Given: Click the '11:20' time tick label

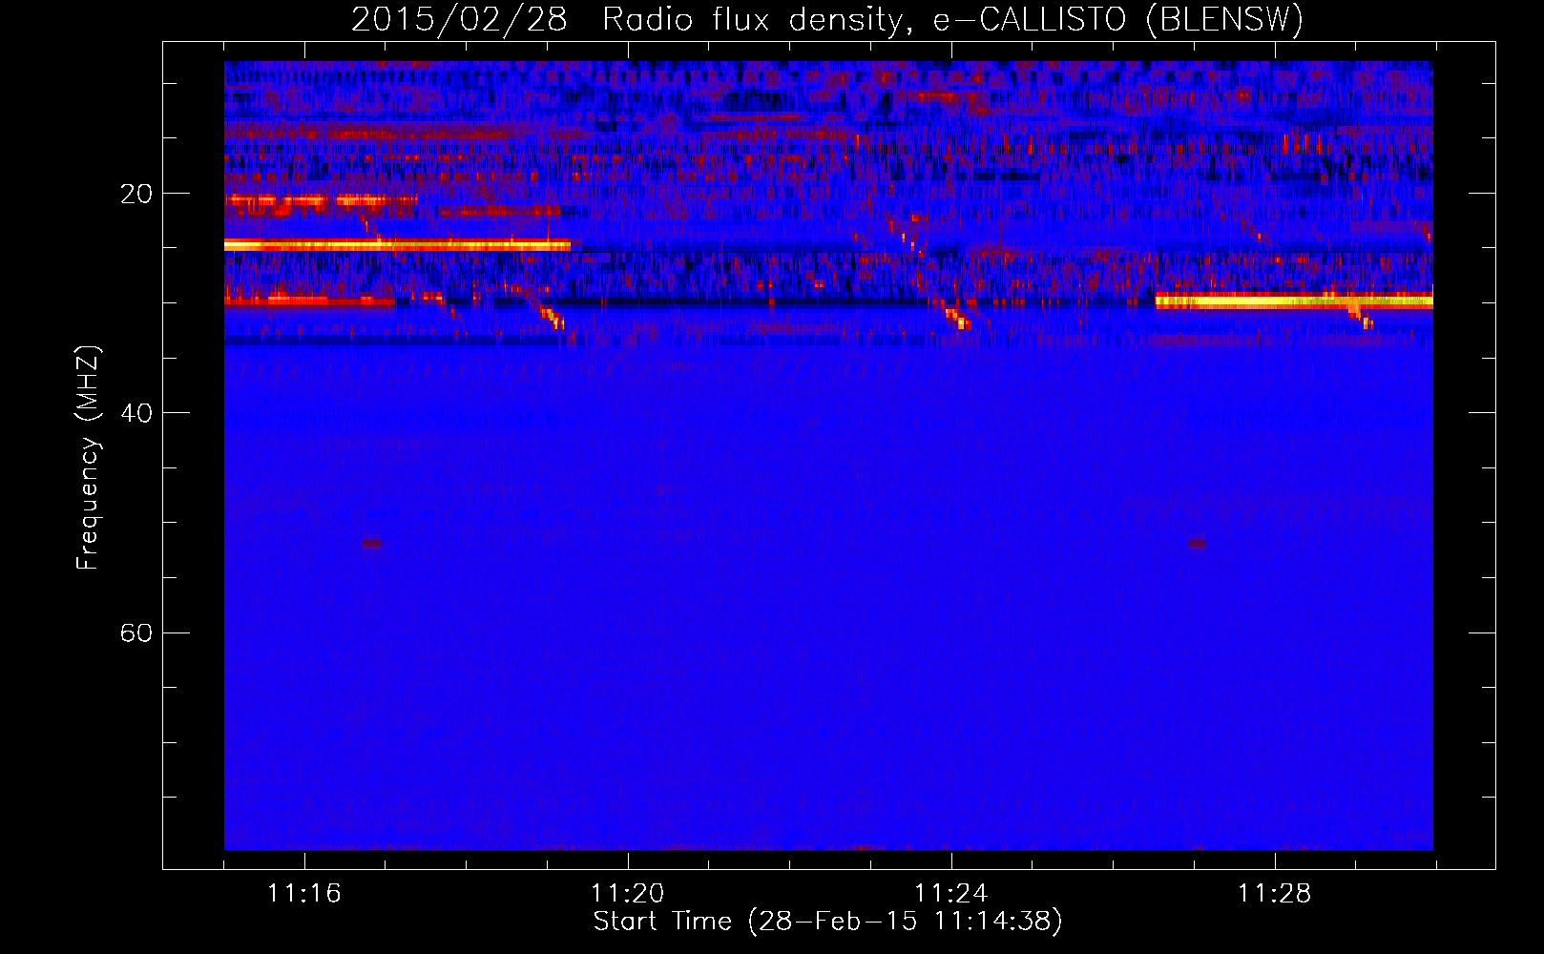Looking at the screenshot, I should pos(627,894).
